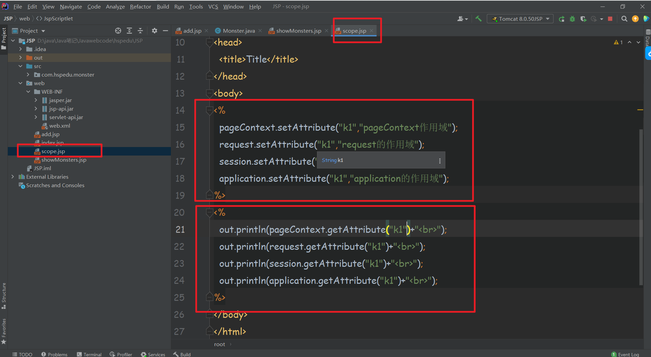Hide the Project panel with minus icon

pyautogui.click(x=165, y=31)
